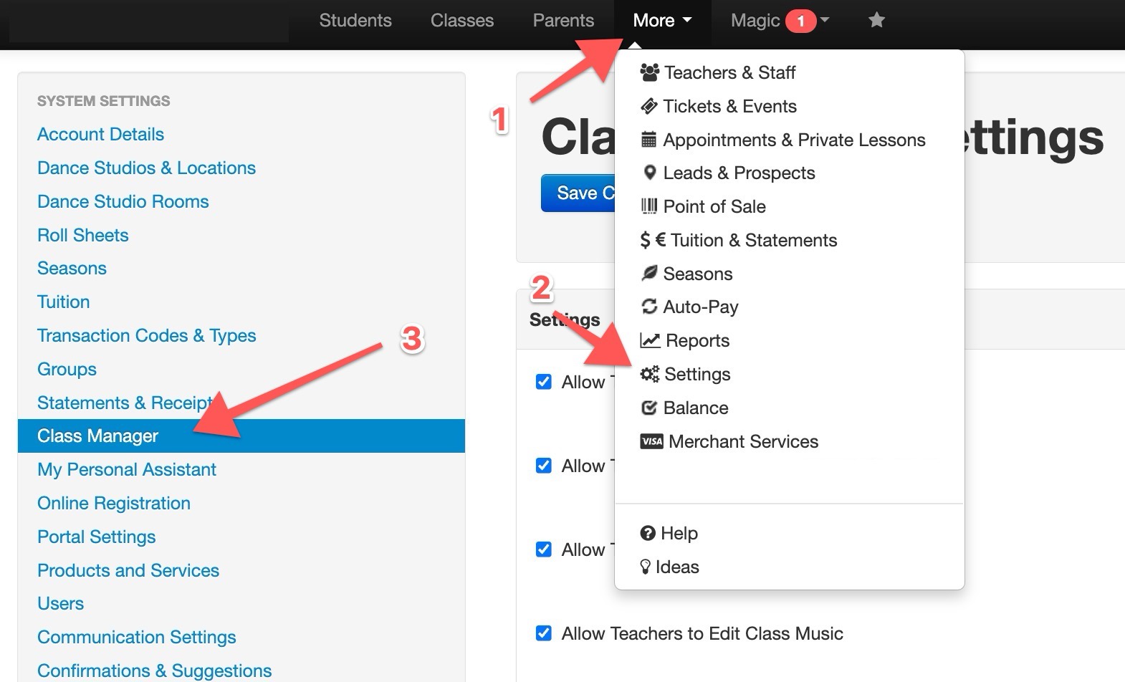Viewport: 1125px width, 682px height.
Task: Open the Students navigation tab
Action: click(x=355, y=21)
